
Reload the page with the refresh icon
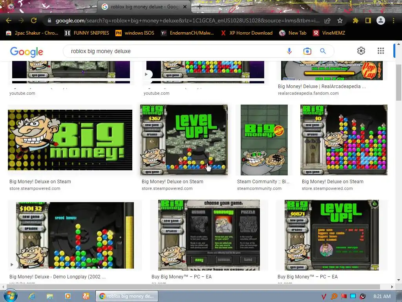coord(34,20)
